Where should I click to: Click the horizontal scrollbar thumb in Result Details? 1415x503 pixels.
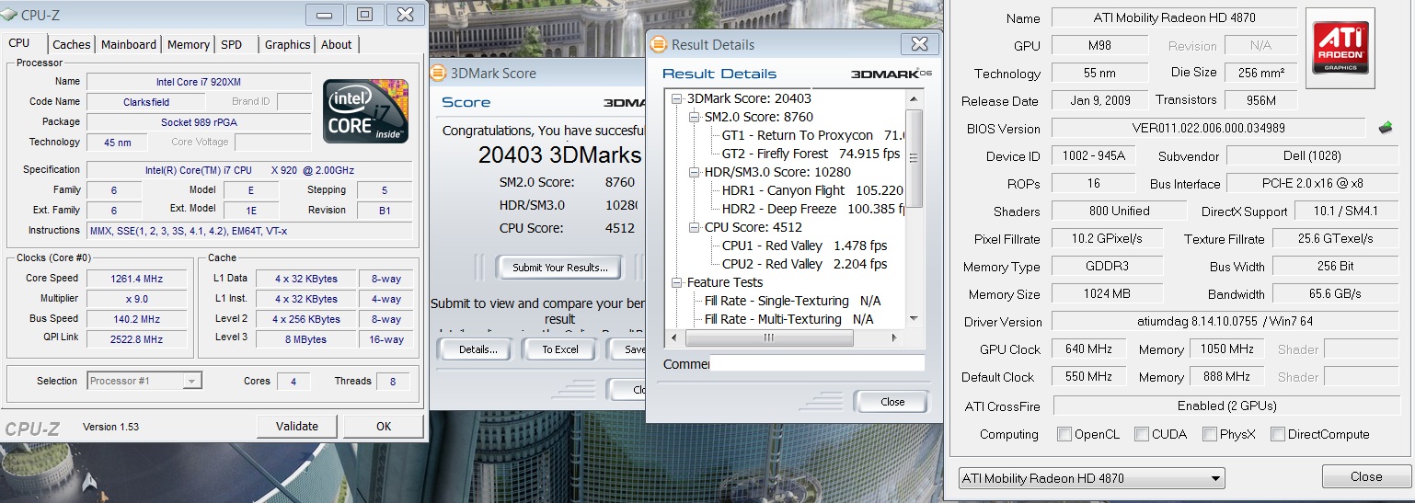point(769,338)
